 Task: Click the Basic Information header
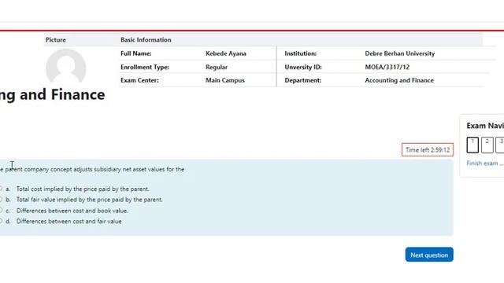[x=146, y=40]
